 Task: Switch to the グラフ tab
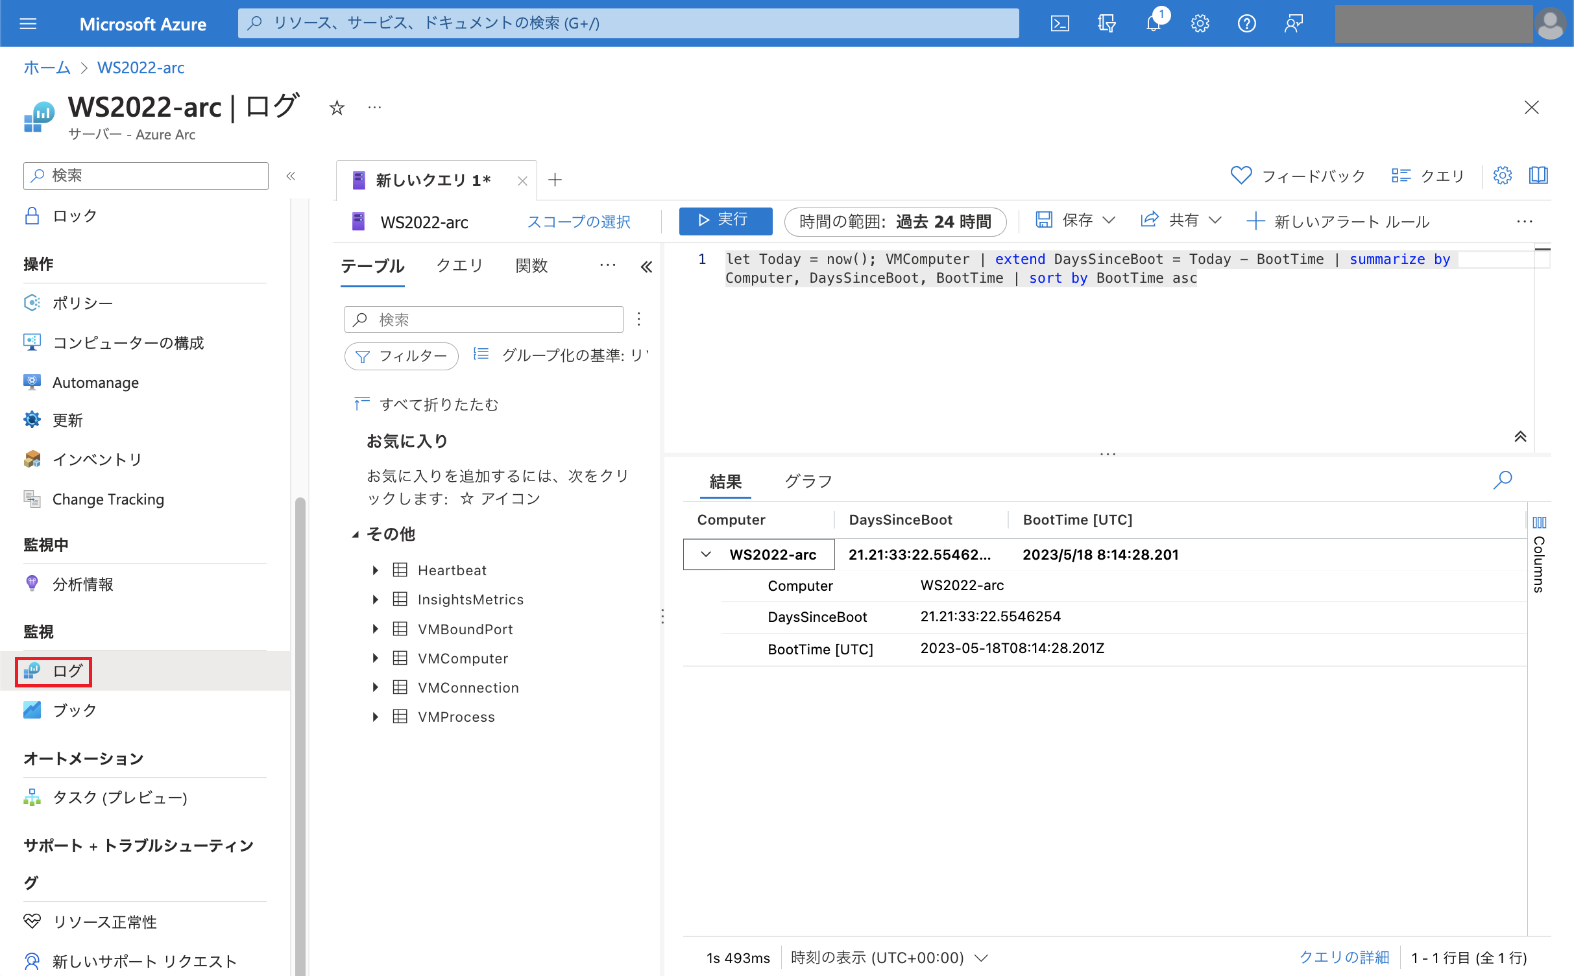pos(808,481)
